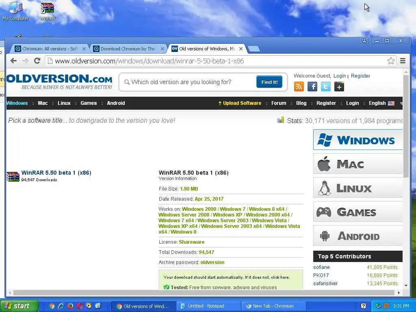
Task: Open the Twitter social icon
Action: (326, 87)
